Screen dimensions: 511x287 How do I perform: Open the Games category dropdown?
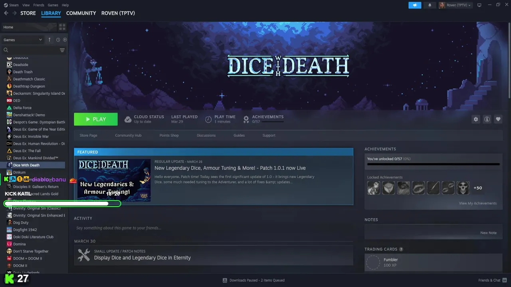pos(23,40)
